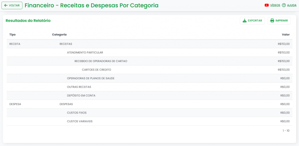Select the CUSTOS FIXOS row

coord(77,113)
